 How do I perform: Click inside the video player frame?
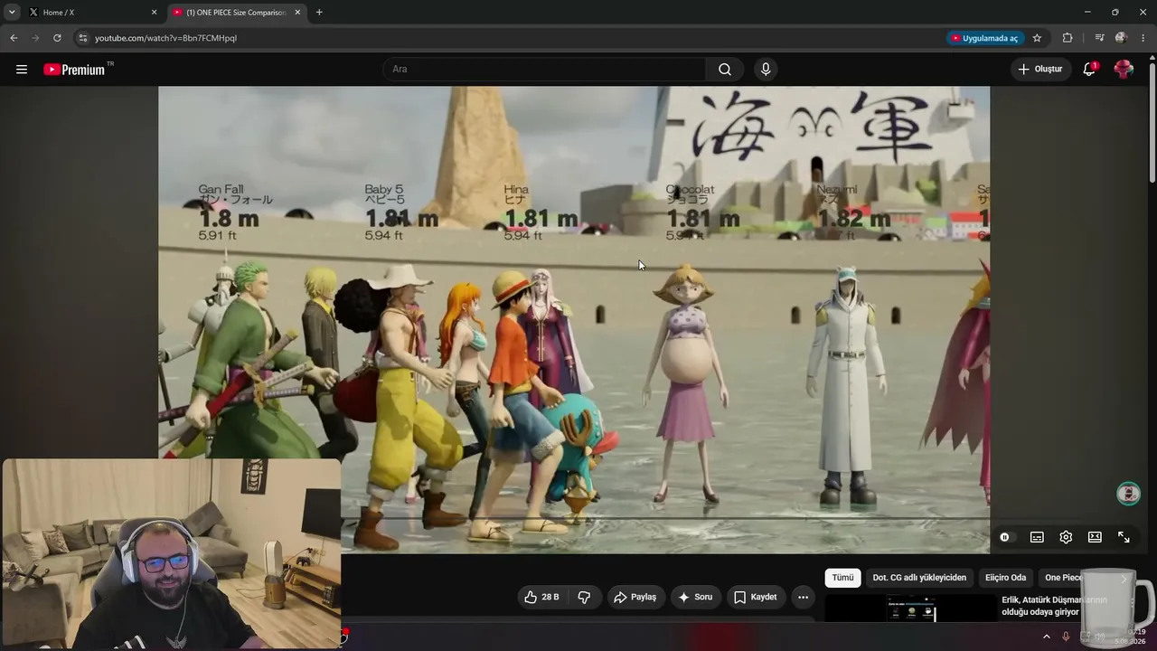tap(574, 320)
